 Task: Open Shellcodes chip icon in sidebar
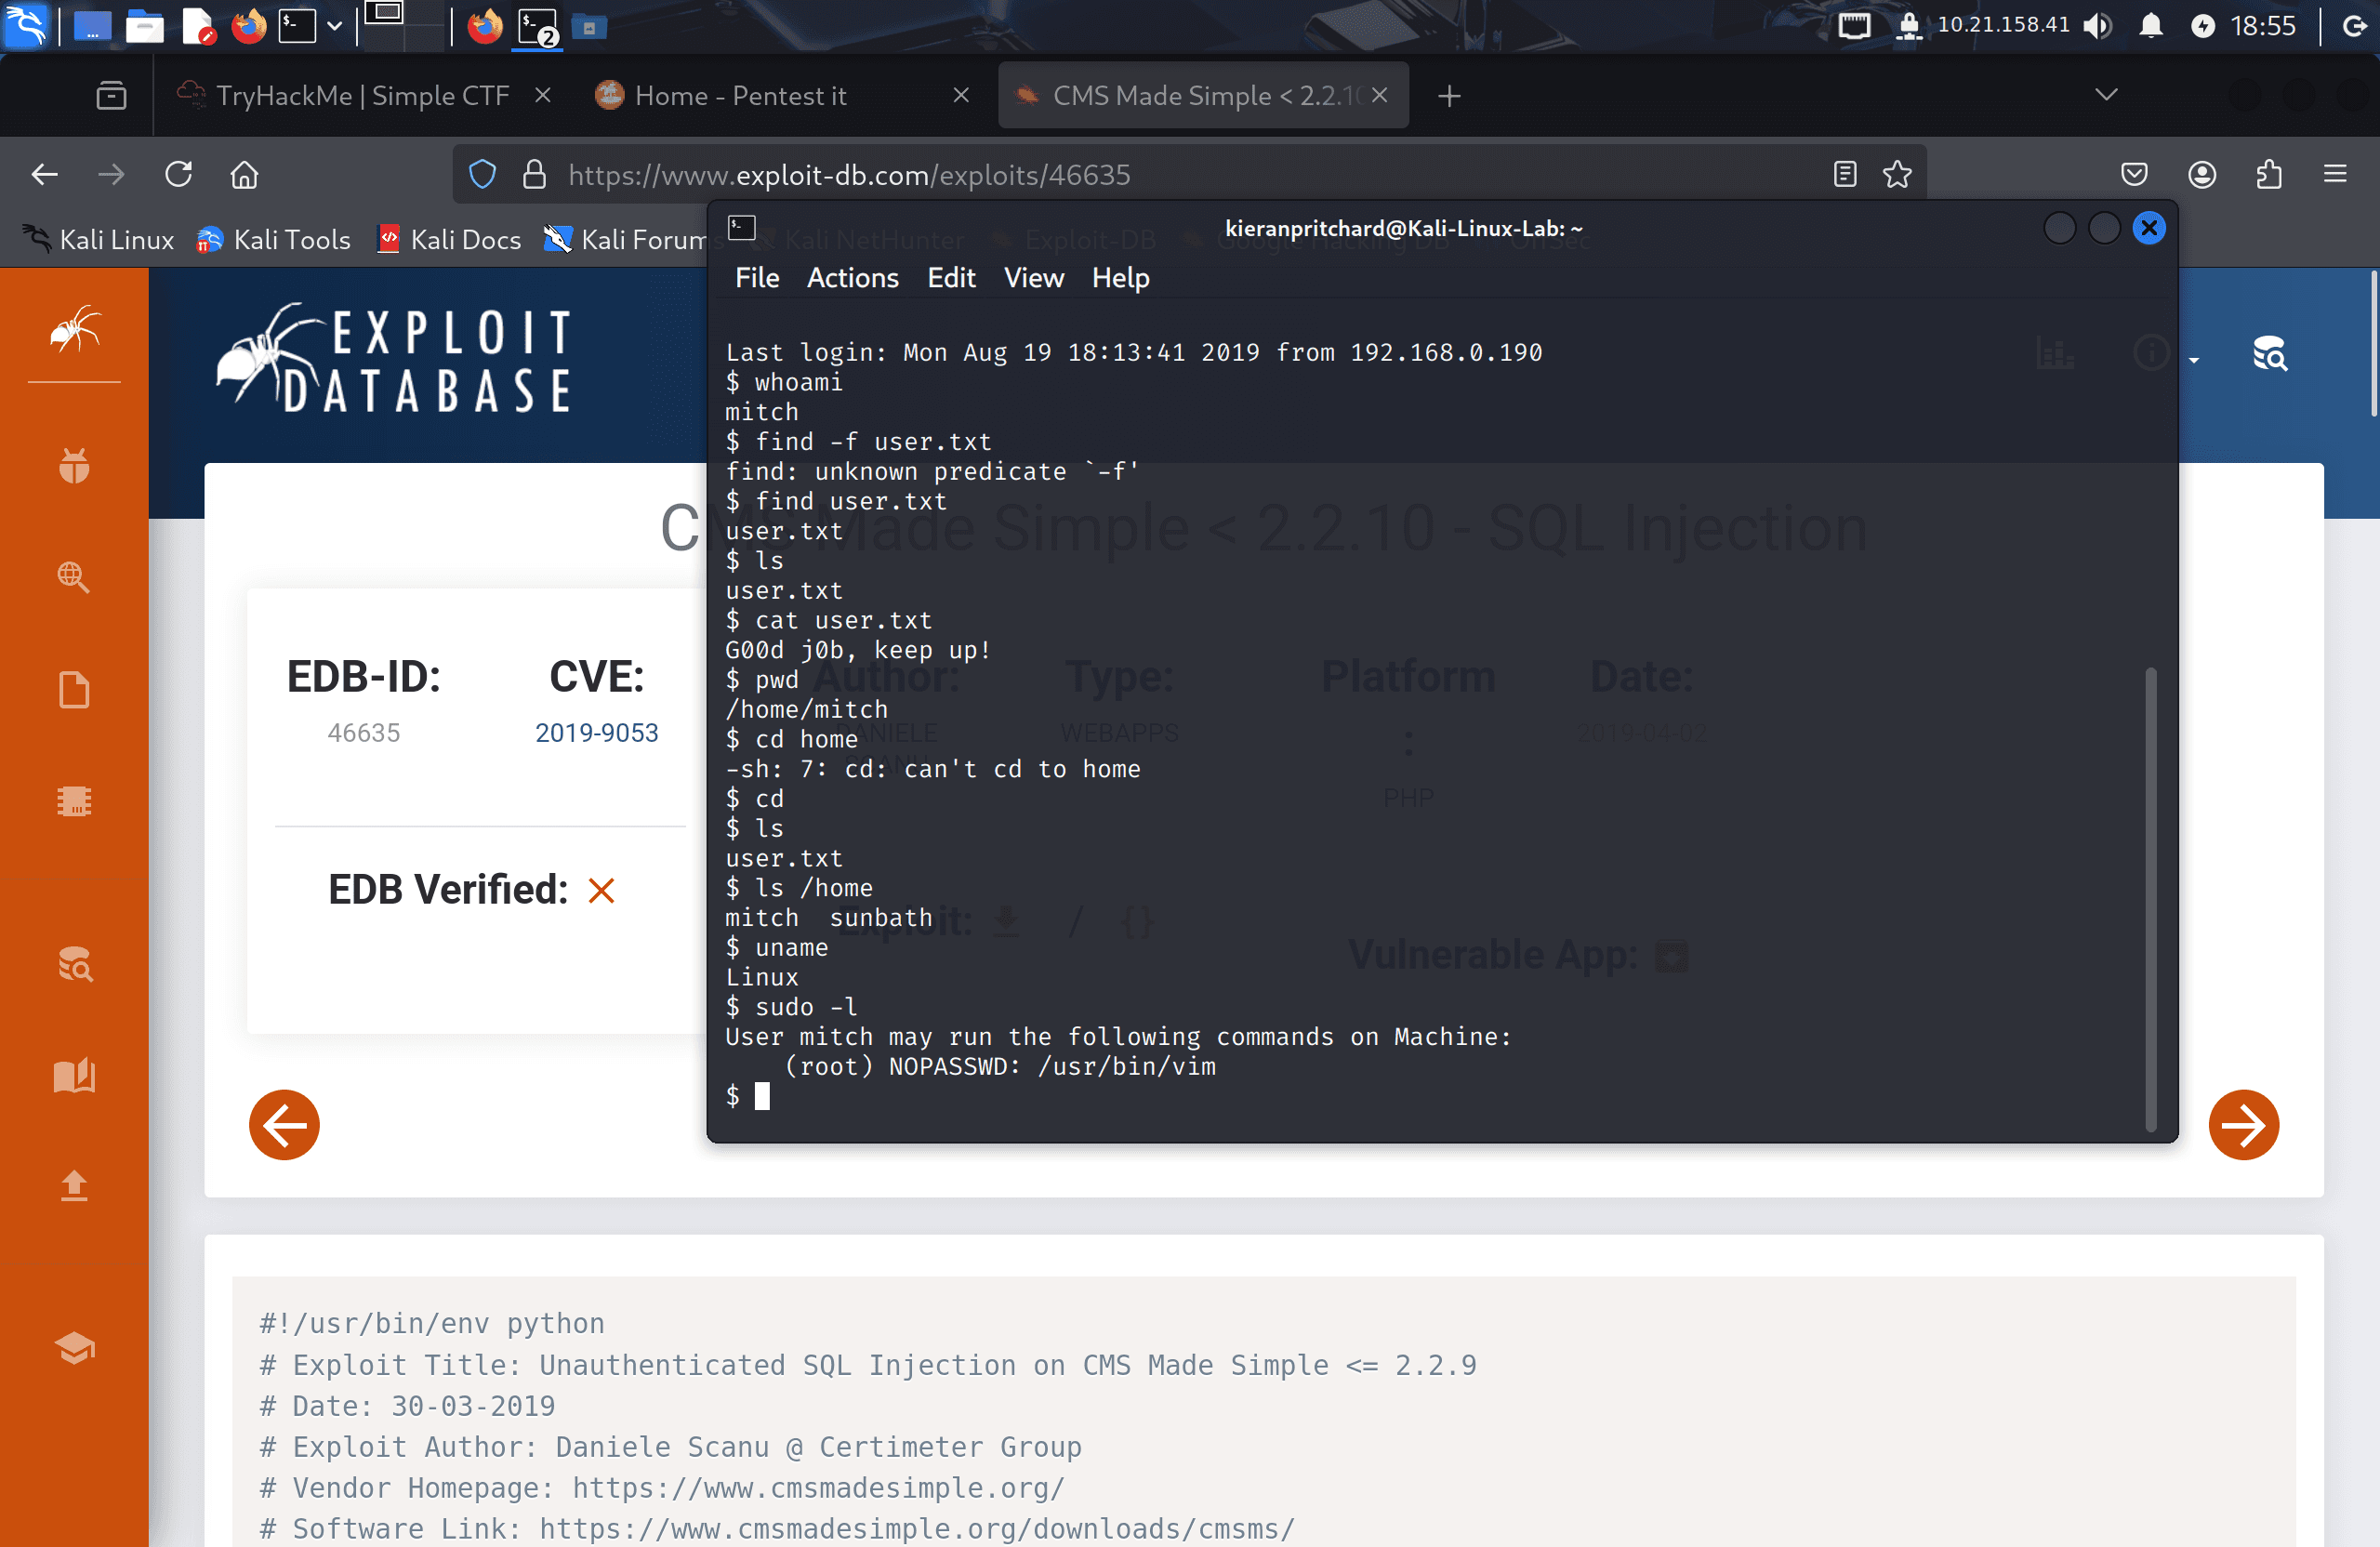tap(74, 801)
